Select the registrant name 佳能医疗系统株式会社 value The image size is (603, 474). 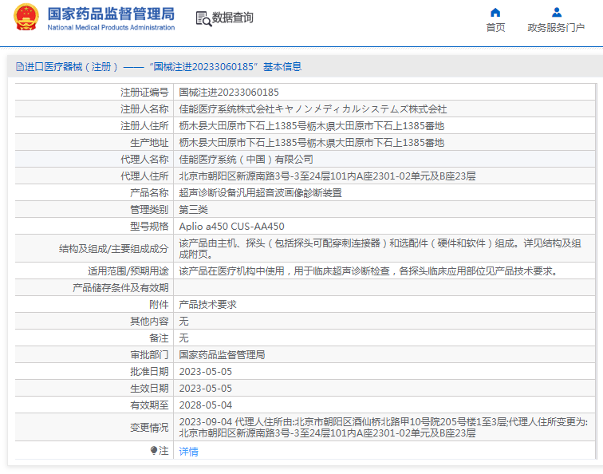[313, 109]
